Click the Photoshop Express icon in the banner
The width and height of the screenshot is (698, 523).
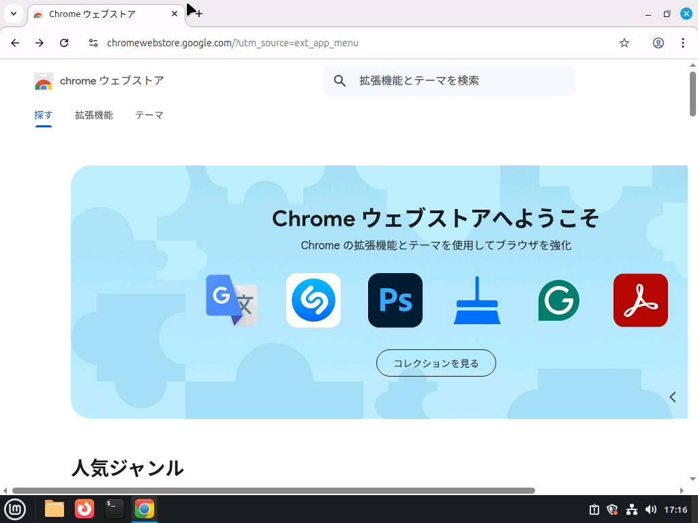pyautogui.click(x=395, y=300)
